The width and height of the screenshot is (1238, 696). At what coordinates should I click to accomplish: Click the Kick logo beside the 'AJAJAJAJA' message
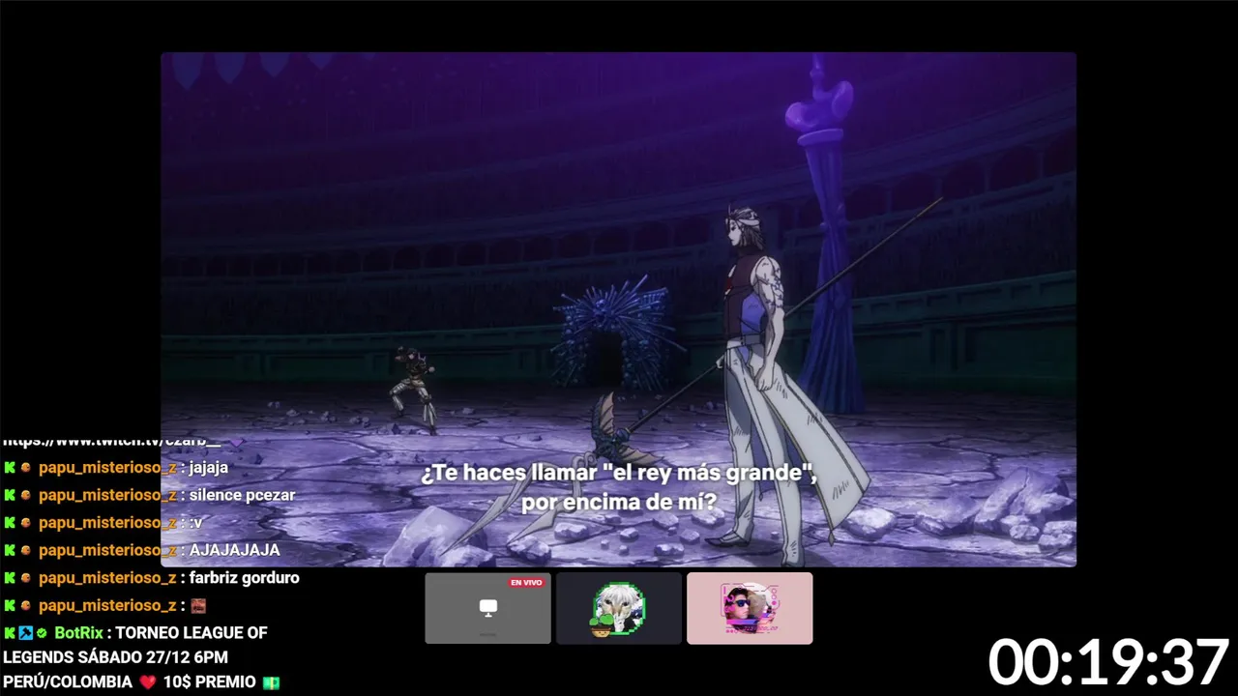tap(10, 550)
